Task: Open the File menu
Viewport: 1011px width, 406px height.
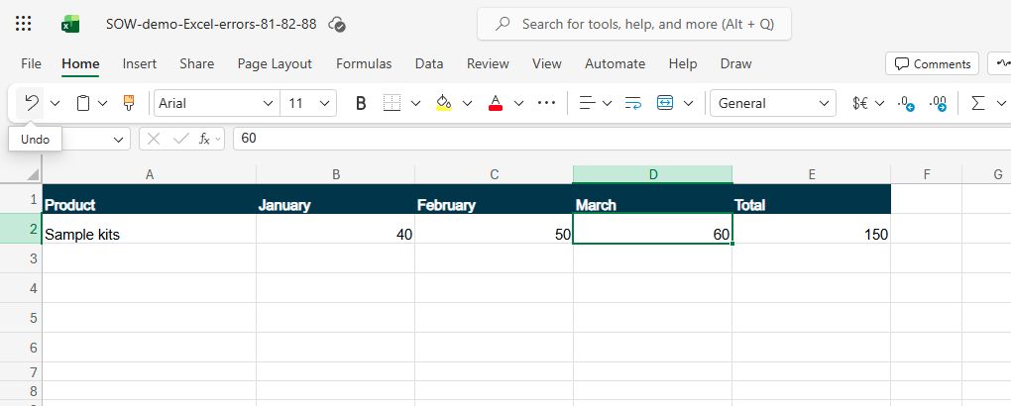Action: click(31, 63)
